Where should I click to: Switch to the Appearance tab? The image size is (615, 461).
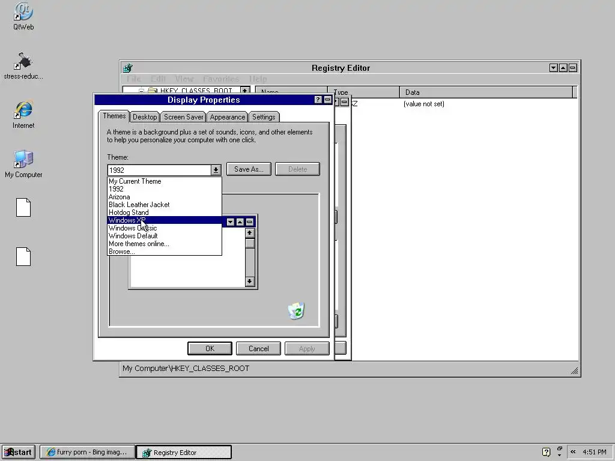pos(228,117)
